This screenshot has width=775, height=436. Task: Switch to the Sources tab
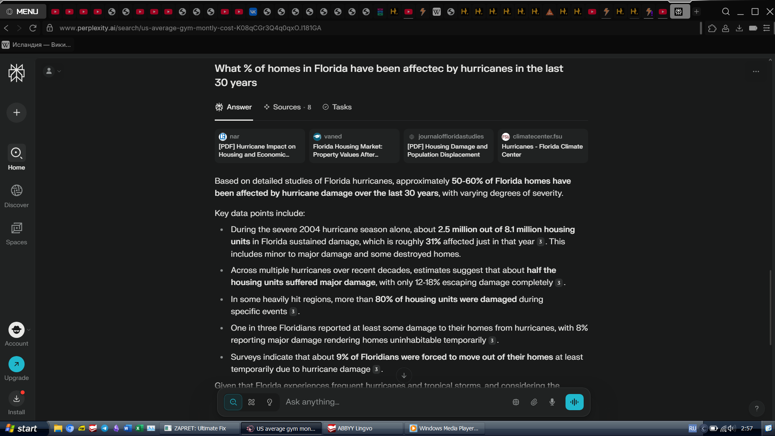[287, 107]
